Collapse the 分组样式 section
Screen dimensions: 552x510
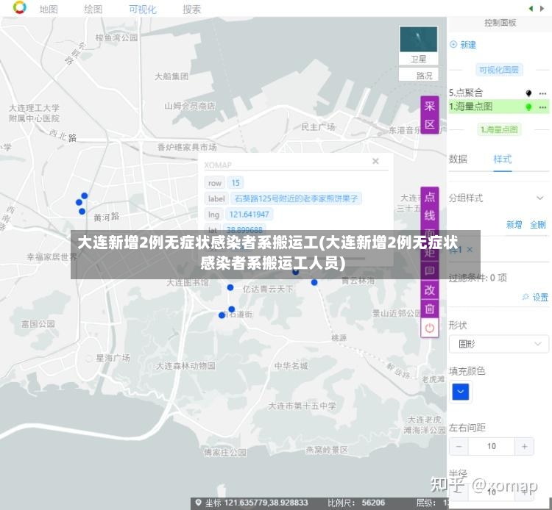[x=539, y=198]
